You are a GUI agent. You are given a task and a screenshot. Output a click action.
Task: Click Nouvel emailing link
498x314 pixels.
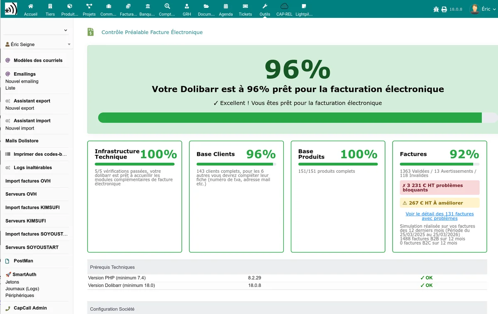[x=22, y=81]
